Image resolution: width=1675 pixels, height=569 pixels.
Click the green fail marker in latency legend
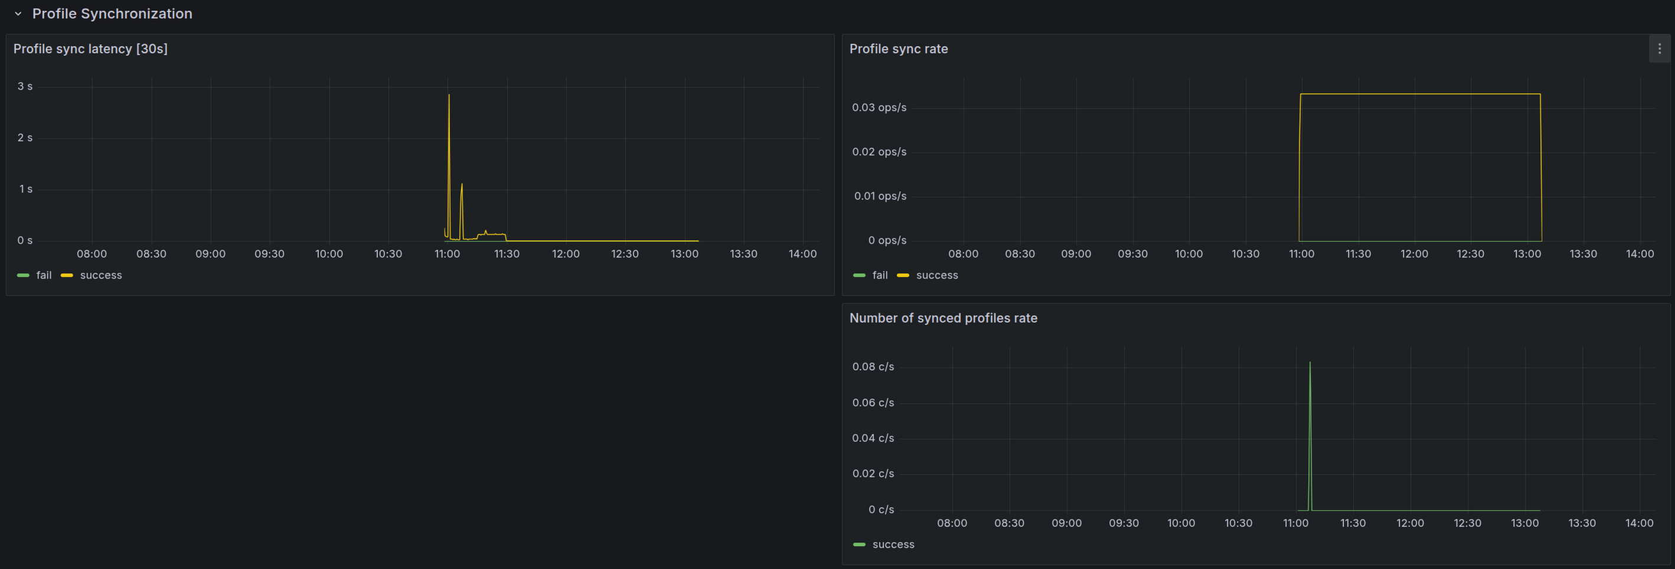24,275
